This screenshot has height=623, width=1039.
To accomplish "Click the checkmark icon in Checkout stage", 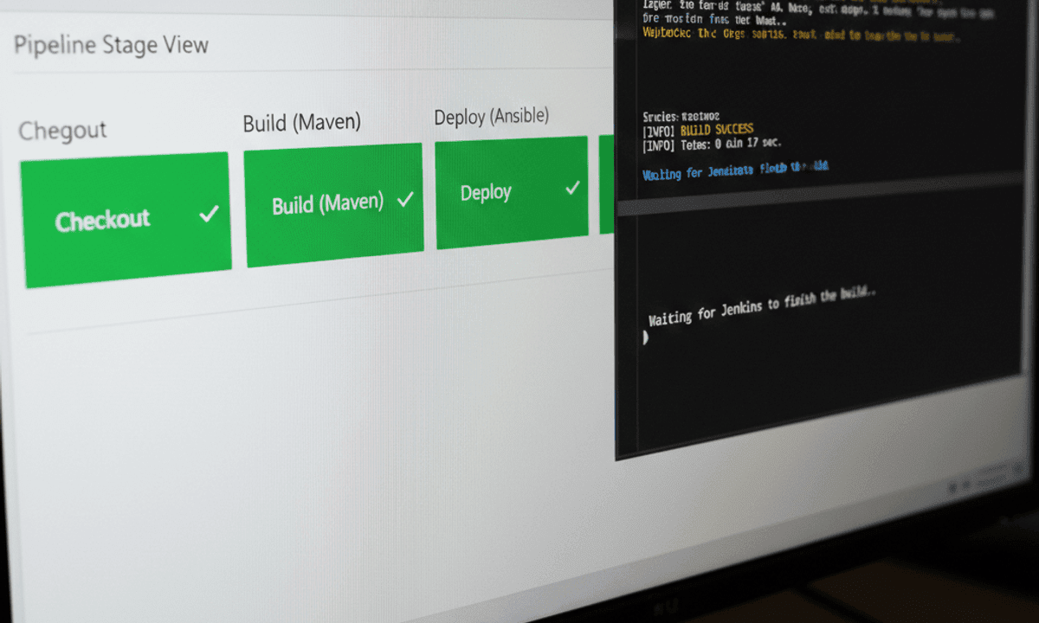I will 209,214.
